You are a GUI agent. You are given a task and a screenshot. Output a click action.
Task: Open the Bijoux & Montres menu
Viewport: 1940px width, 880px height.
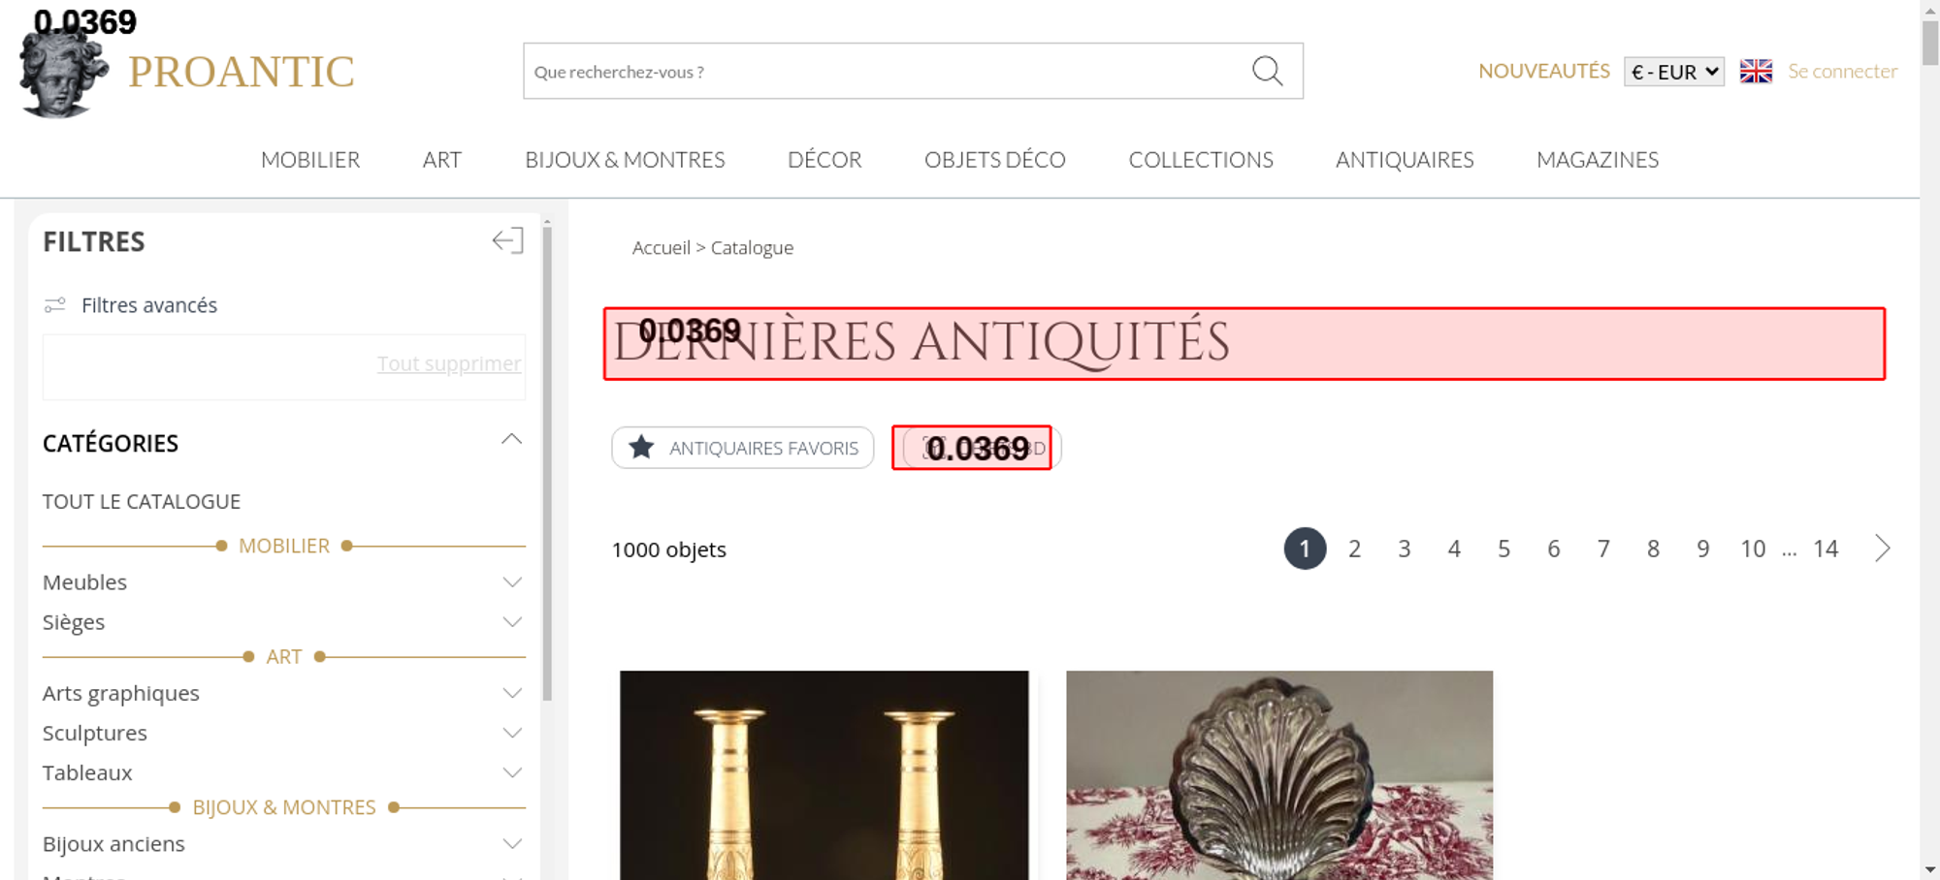(x=625, y=160)
